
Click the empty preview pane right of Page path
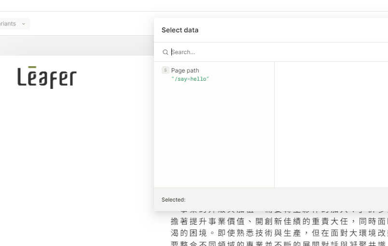(331, 124)
